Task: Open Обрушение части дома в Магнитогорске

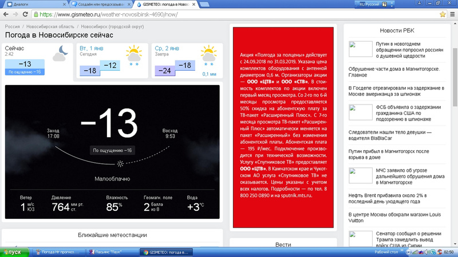Action: [x=394, y=72]
